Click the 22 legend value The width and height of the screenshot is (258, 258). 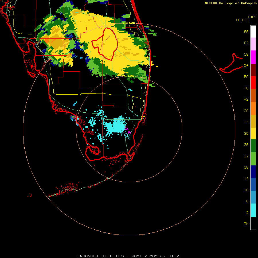pyautogui.click(x=246, y=156)
